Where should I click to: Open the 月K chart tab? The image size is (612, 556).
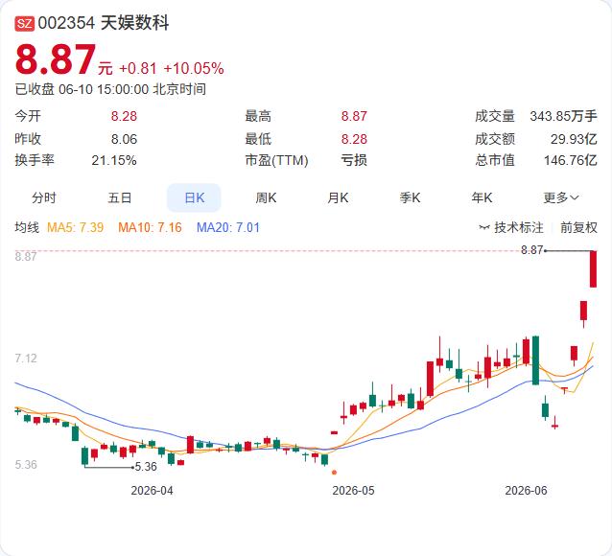pyautogui.click(x=338, y=197)
